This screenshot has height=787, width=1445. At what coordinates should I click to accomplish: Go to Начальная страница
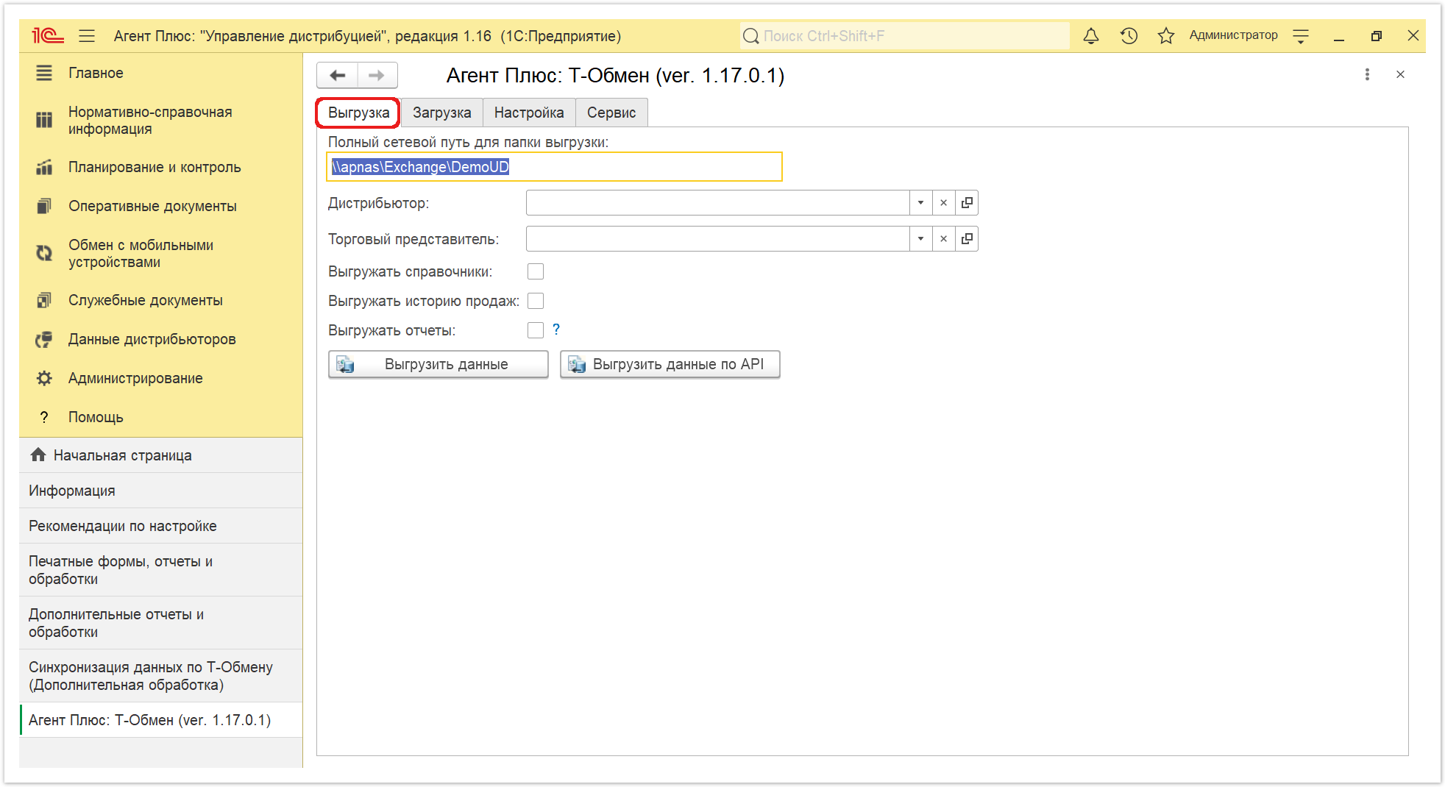160,455
